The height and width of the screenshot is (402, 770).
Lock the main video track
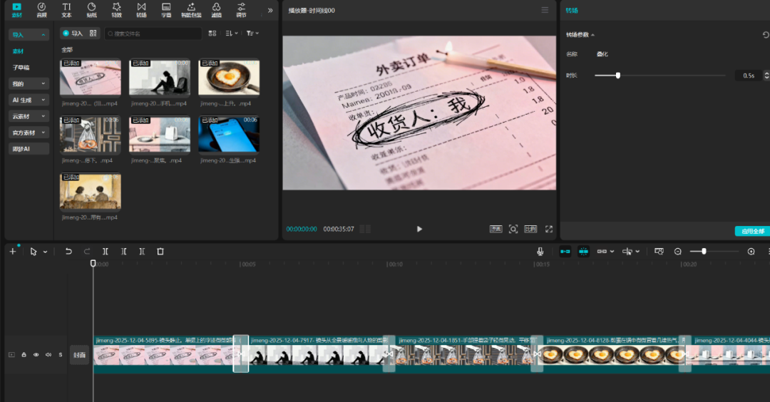[x=24, y=354]
